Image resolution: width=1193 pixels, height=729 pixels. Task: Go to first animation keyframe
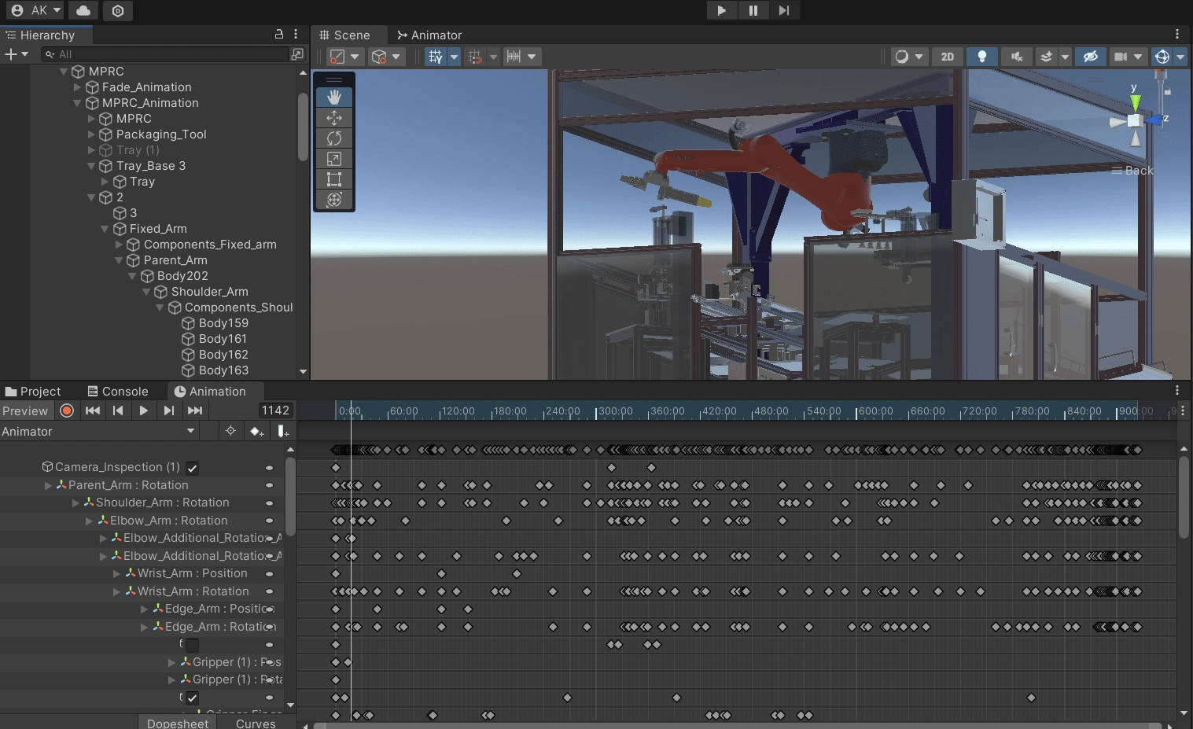pos(93,411)
